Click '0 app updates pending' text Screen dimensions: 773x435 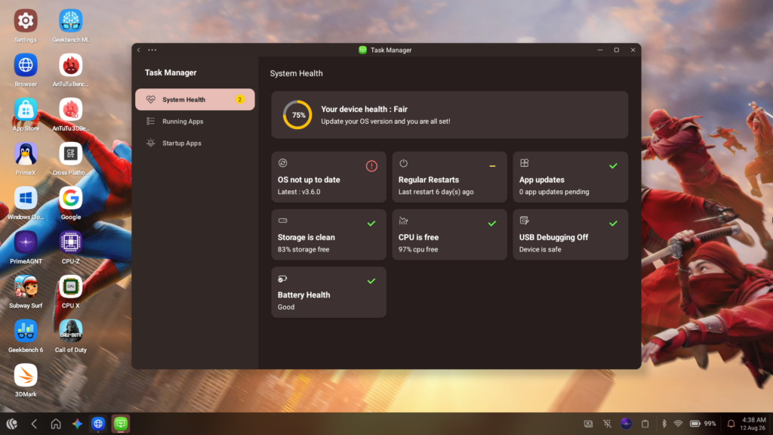(x=554, y=192)
